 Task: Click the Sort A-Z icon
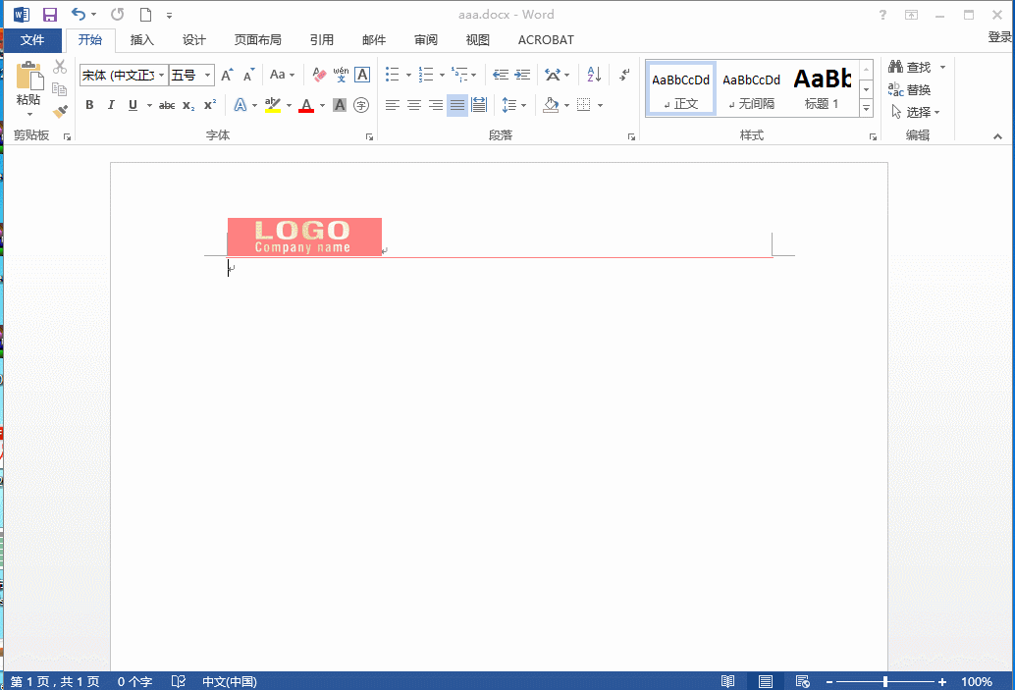(594, 75)
